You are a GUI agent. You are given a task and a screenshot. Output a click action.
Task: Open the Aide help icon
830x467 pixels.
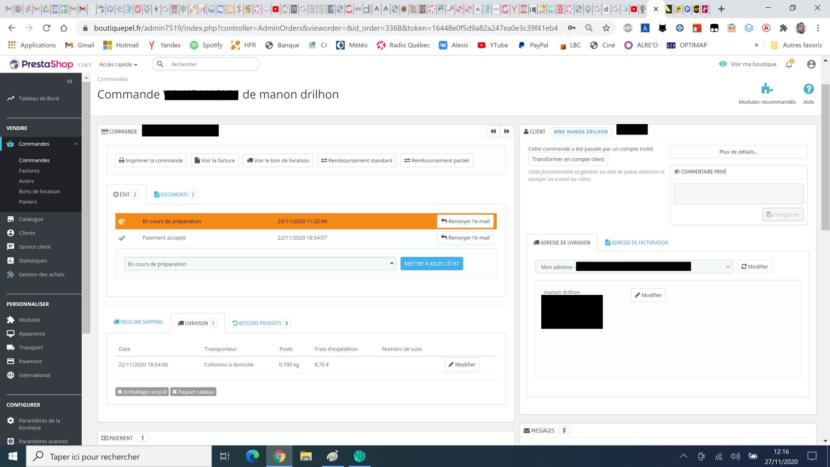[808, 89]
